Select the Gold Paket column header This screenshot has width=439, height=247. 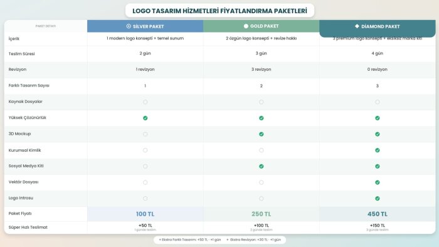(262, 26)
